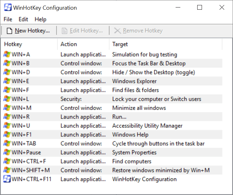Click 'Launch applicati...' action in WIN+R row
This screenshot has height=195, width=233.
pos(83,117)
